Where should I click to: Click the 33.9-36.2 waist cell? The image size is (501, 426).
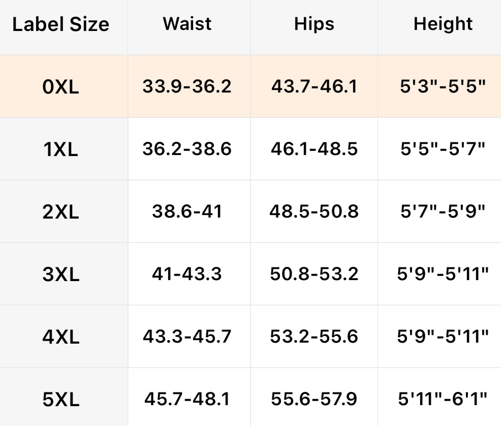point(187,86)
